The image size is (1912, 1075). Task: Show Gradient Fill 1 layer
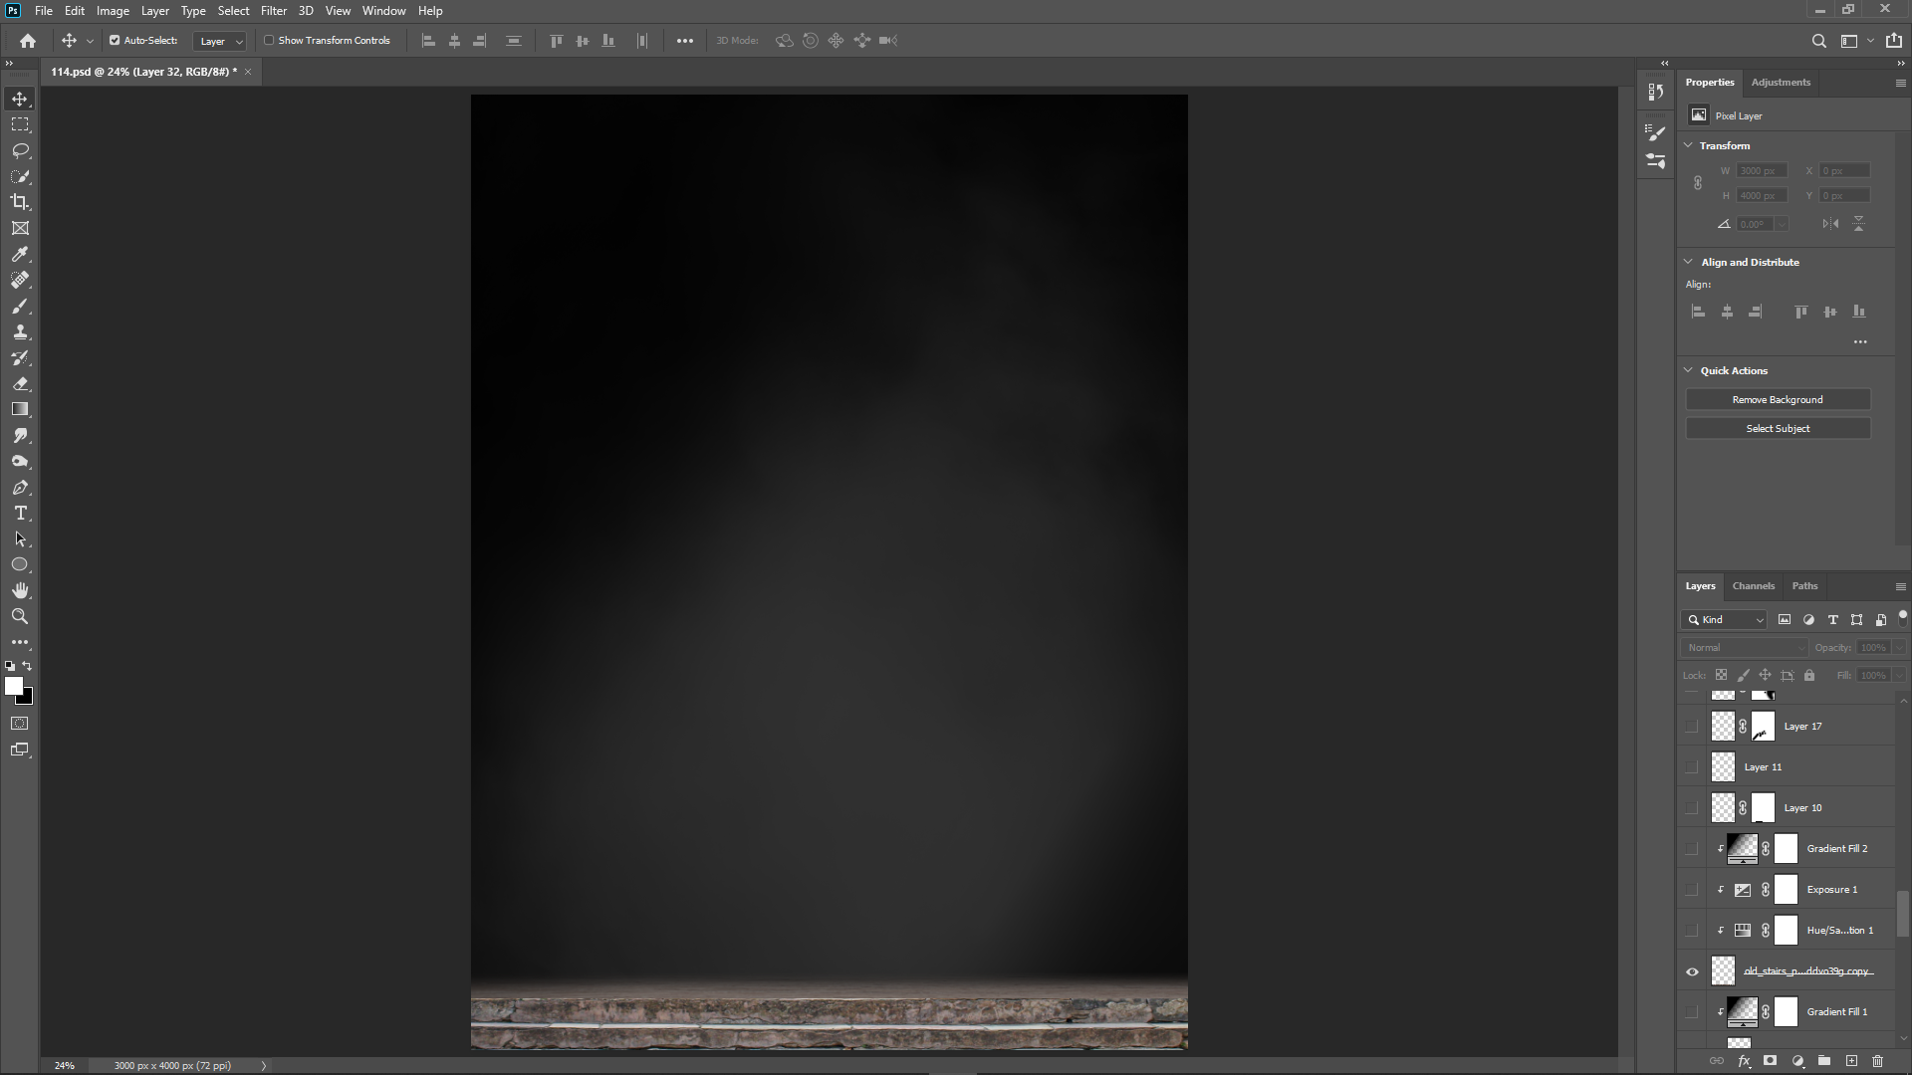coord(1692,1012)
